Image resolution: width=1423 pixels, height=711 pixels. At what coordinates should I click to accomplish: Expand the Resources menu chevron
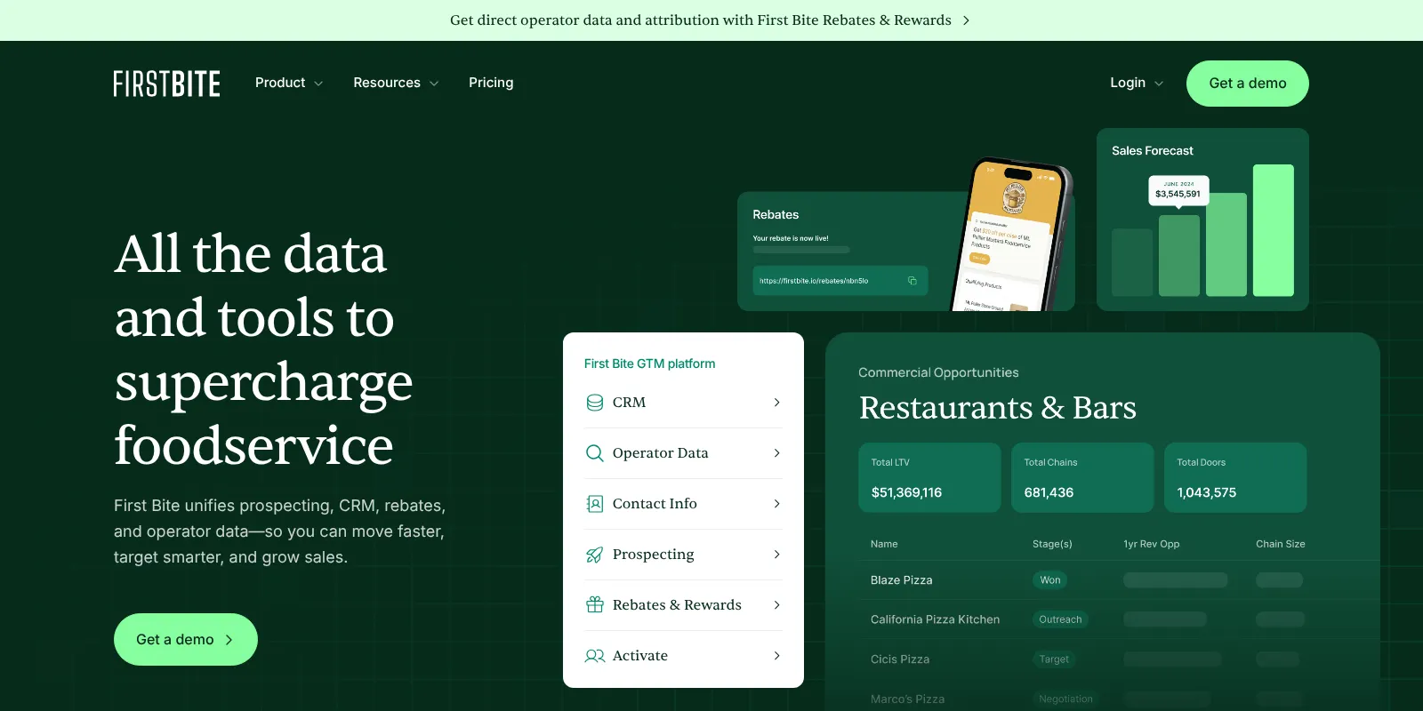pos(434,84)
